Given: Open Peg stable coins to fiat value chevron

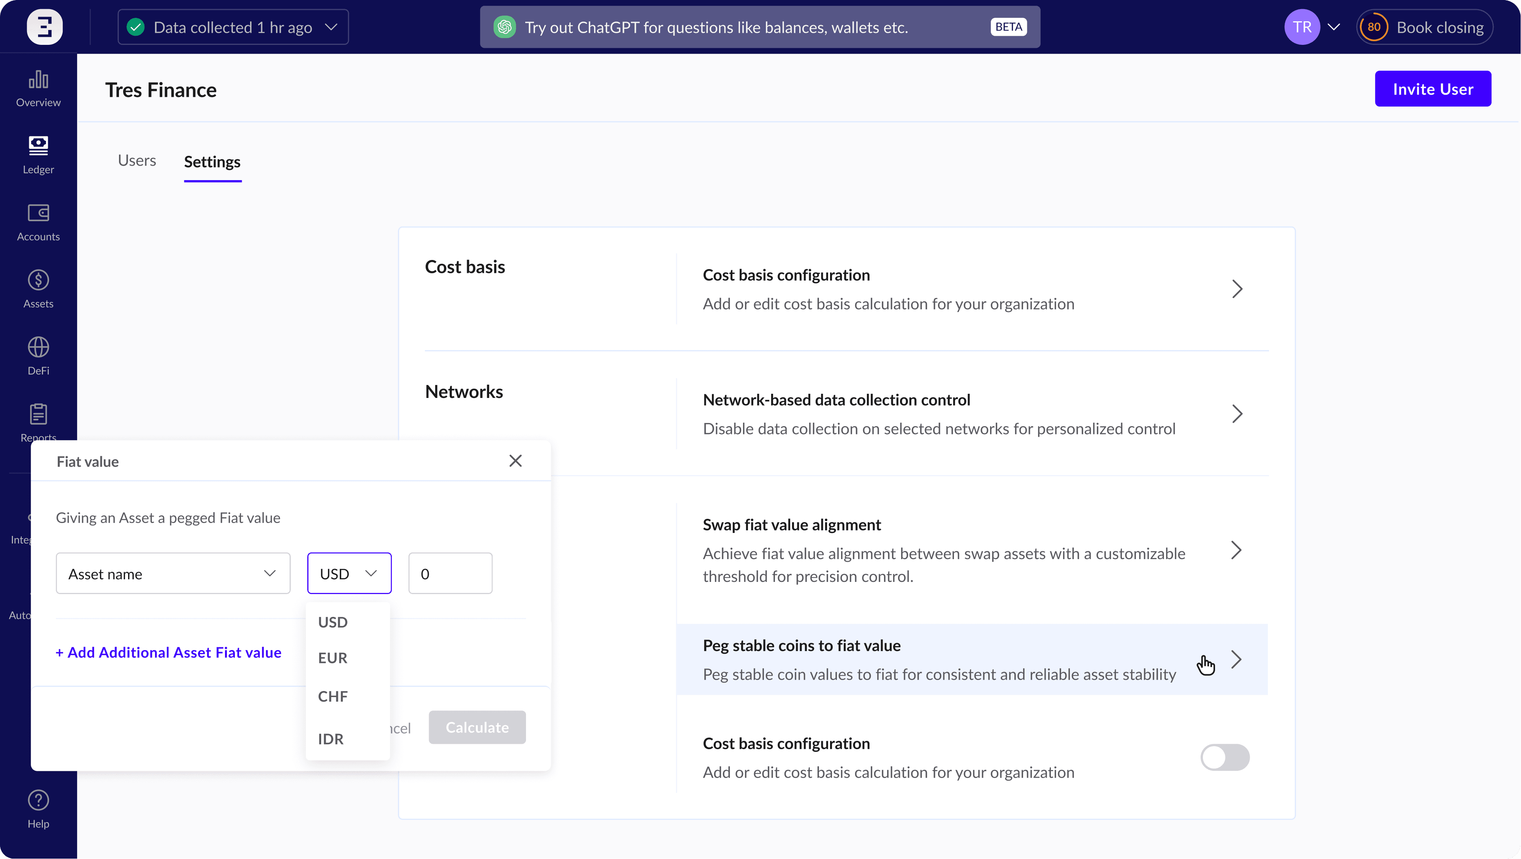Looking at the screenshot, I should tap(1236, 659).
